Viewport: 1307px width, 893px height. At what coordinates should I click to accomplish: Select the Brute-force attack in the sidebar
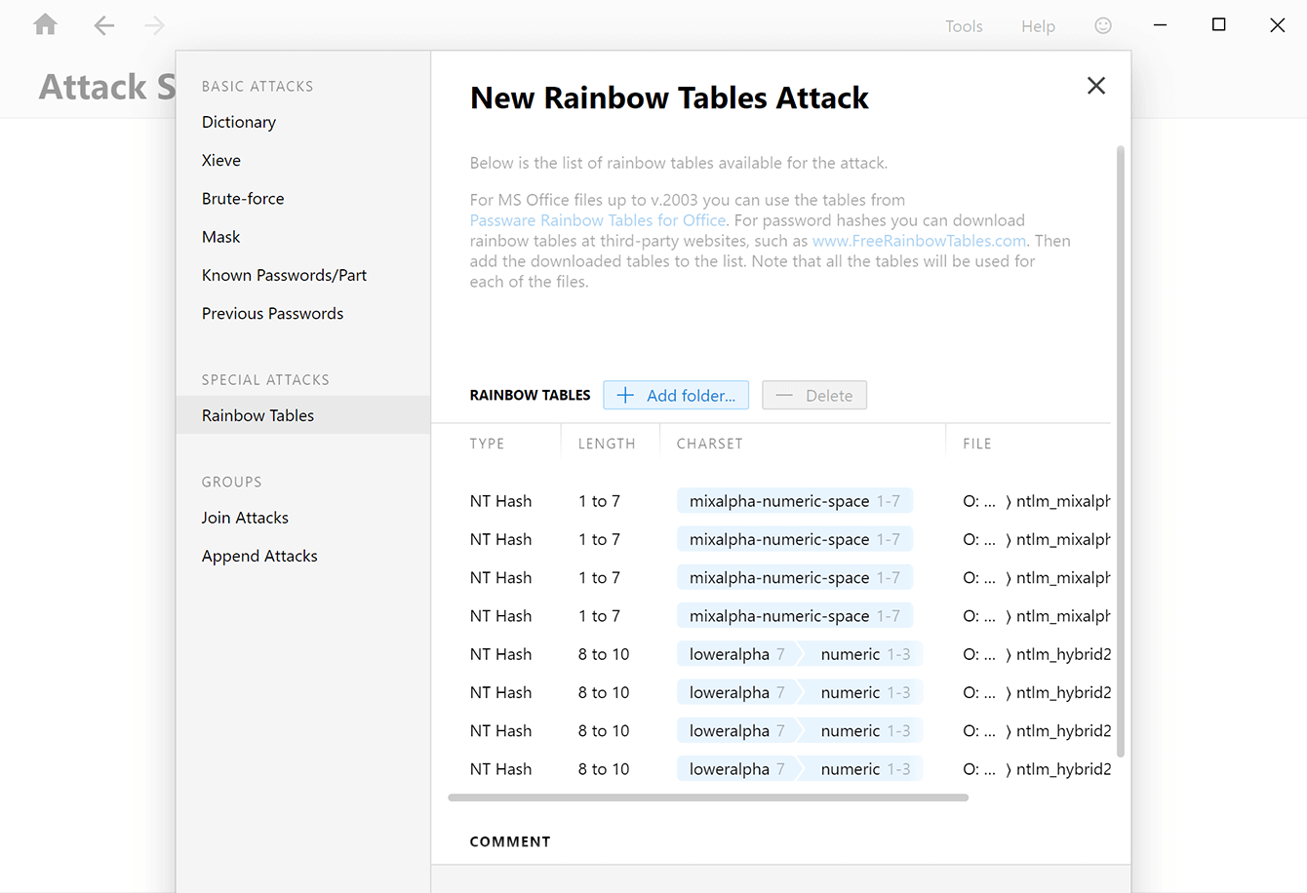click(245, 198)
